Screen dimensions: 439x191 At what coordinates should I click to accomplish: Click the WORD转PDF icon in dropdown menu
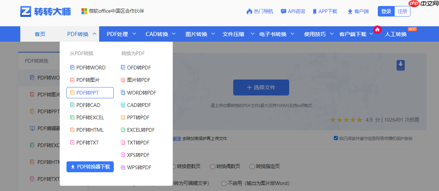pos(123,93)
